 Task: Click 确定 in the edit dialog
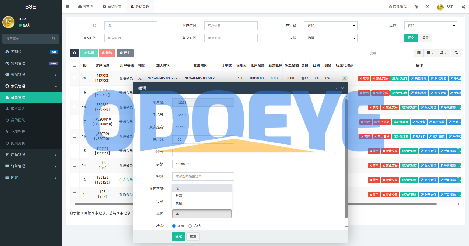pos(178,236)
